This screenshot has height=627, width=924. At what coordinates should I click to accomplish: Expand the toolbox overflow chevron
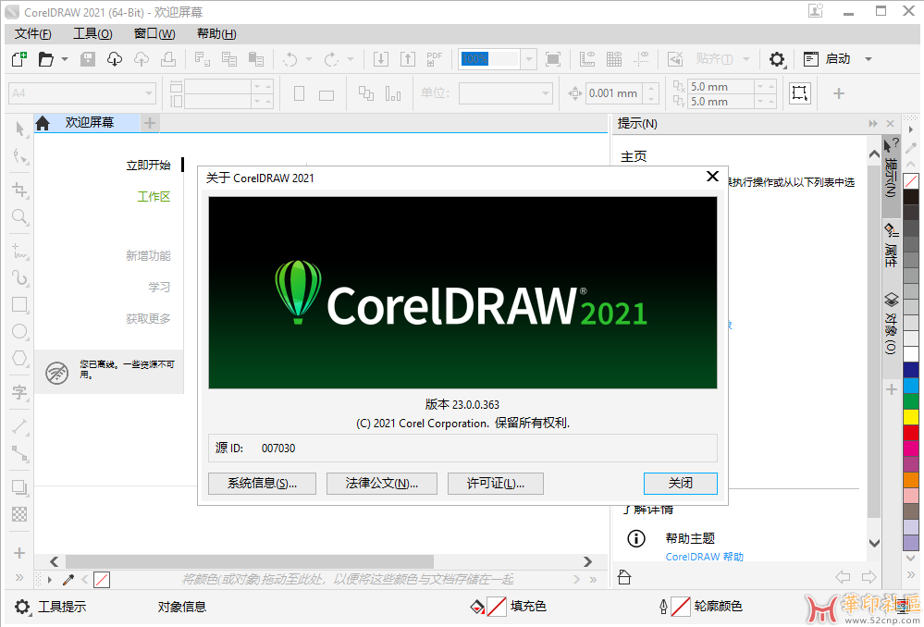(19, 577)
